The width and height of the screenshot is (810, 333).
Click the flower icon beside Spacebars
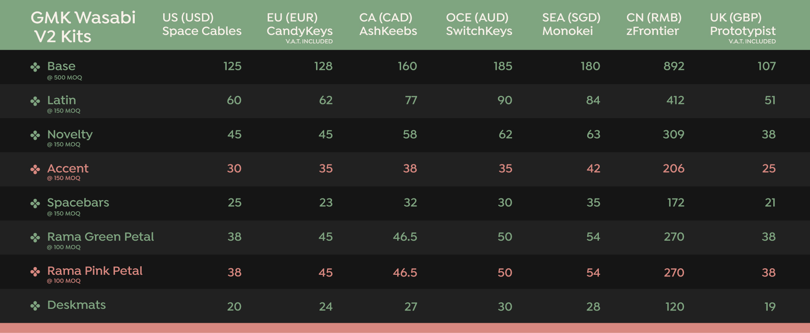coord(35,203)
